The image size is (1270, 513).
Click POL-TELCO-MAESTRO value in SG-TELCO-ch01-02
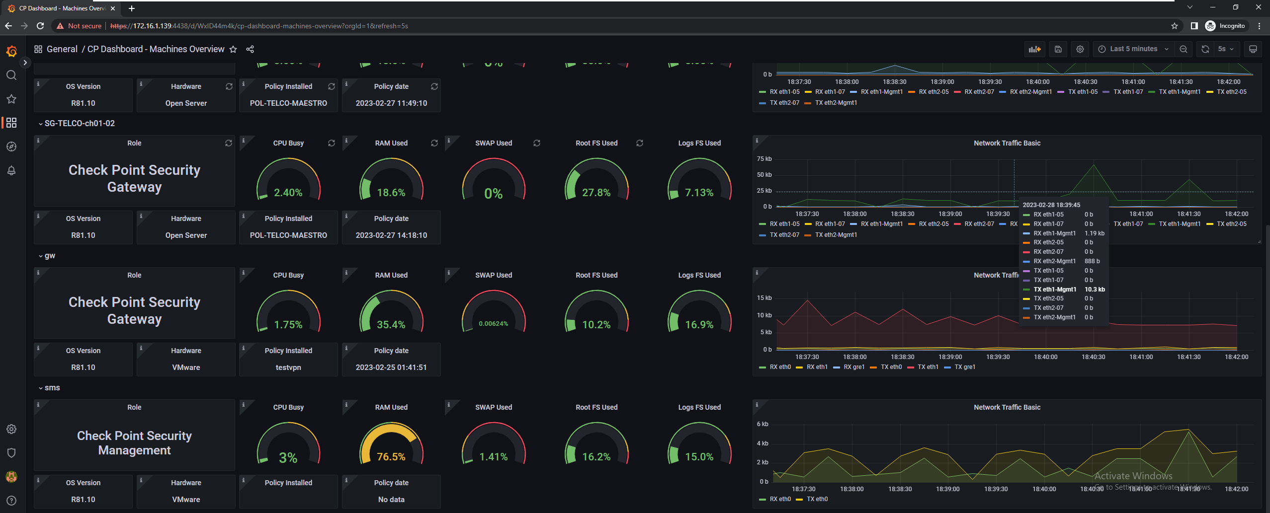(x=288, y=235)
